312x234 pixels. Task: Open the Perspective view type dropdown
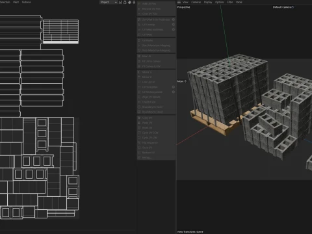[x=183, y=7]
